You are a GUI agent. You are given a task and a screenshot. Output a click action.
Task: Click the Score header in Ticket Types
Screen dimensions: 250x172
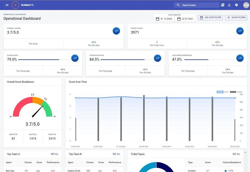pos(208,162)
